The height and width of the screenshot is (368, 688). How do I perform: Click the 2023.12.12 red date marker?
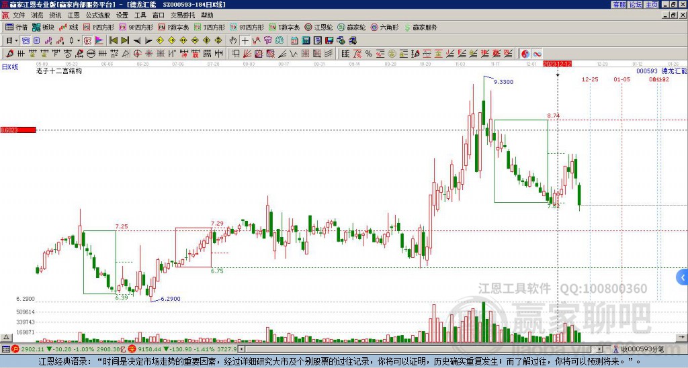tap(557, 64)
